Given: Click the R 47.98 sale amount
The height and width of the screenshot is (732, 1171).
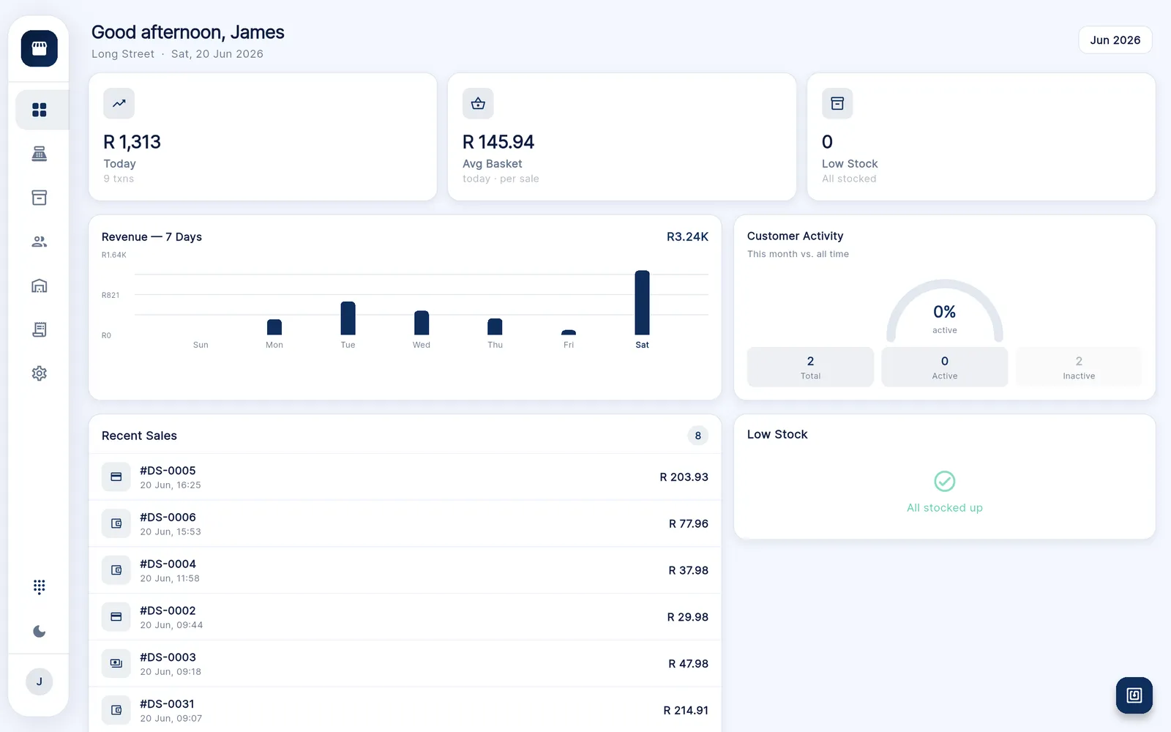Looking at the screenshot, I should pyautogui.click(x=689, y=664).
